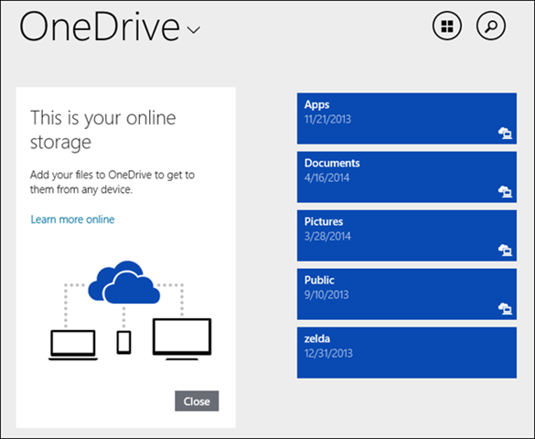Screen dimensions: 535x439
Task: Open the Apps folder
Action: 407,118
